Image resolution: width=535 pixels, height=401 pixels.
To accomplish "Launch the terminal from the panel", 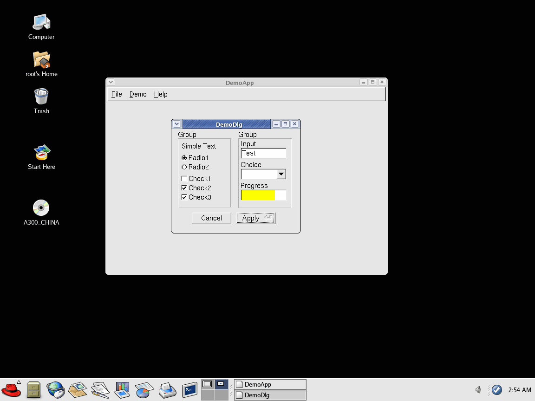I will tap(189, 389).
